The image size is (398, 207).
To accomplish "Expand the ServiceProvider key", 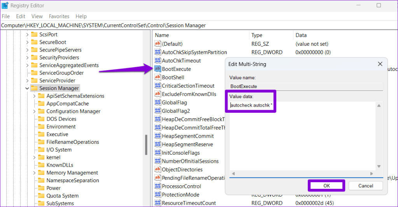I will coord(27,81).
